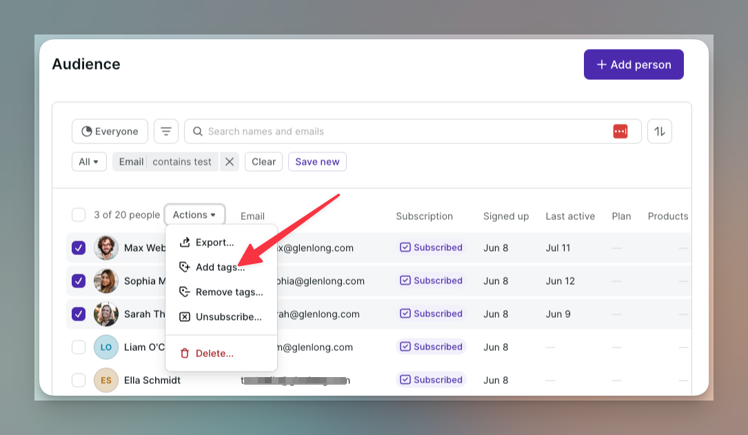
Task: Expand the Actions dropdown
Action: pyautogui.click(x=194, y=215)
